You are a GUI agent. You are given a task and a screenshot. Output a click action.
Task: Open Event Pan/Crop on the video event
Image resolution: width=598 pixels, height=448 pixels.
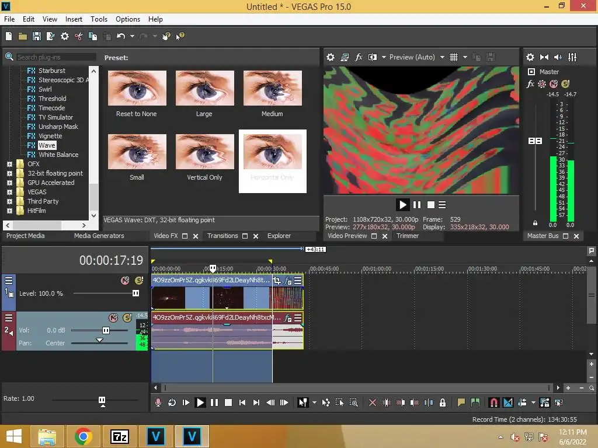click(x=276, y=281)
